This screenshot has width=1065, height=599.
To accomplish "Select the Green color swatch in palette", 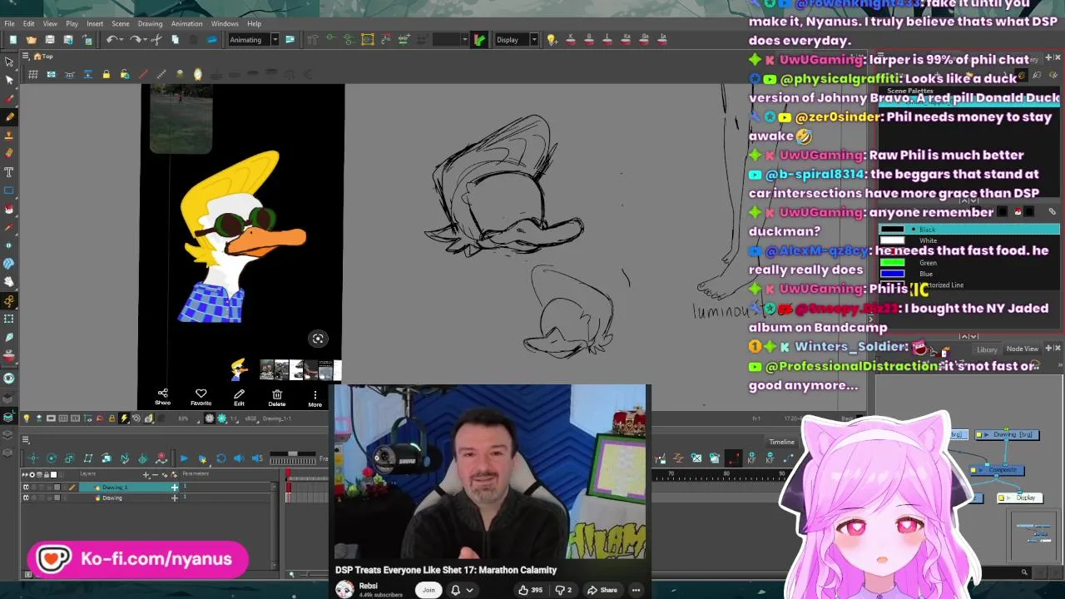I will coord(892,263).
